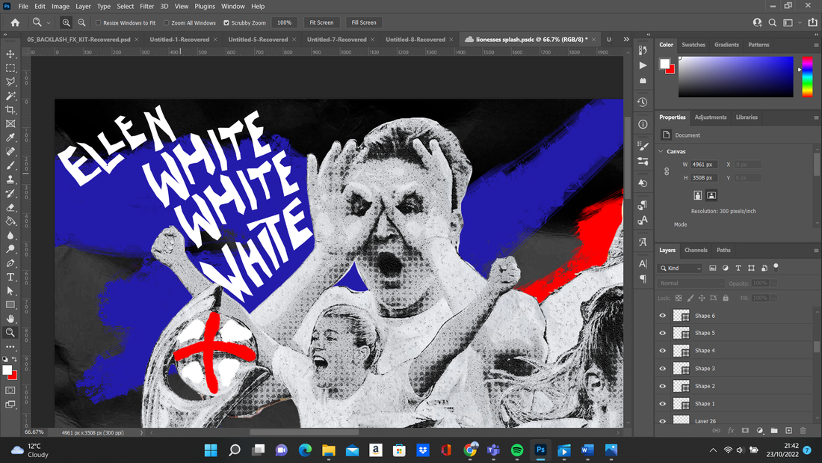Collapse the Canvas section in Properties
Viewport: 822px width, 463px height.
click(x=661, y=151)
